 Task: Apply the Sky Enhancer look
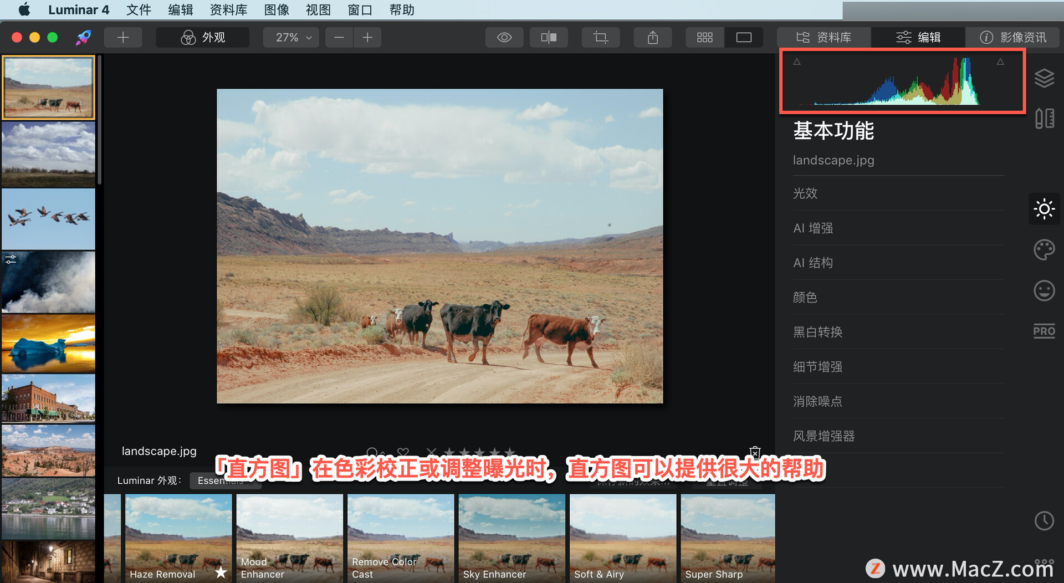[x=512, y=538]
